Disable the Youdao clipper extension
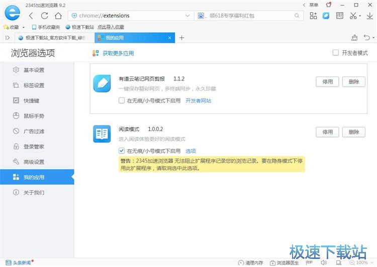377x267 pixels. 327,82
